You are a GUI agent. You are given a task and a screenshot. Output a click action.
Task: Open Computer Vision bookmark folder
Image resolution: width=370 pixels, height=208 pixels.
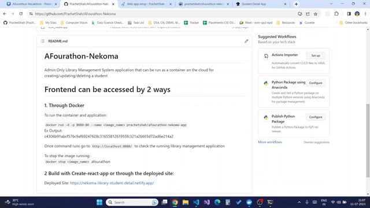coord(74,23)
